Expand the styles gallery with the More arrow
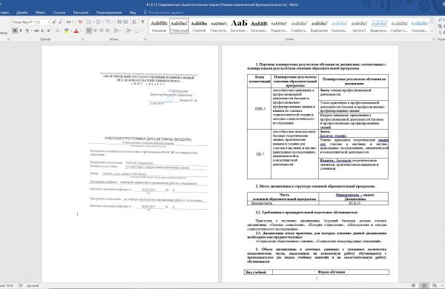This screenshot has width=445, height=289. (432, 31)
